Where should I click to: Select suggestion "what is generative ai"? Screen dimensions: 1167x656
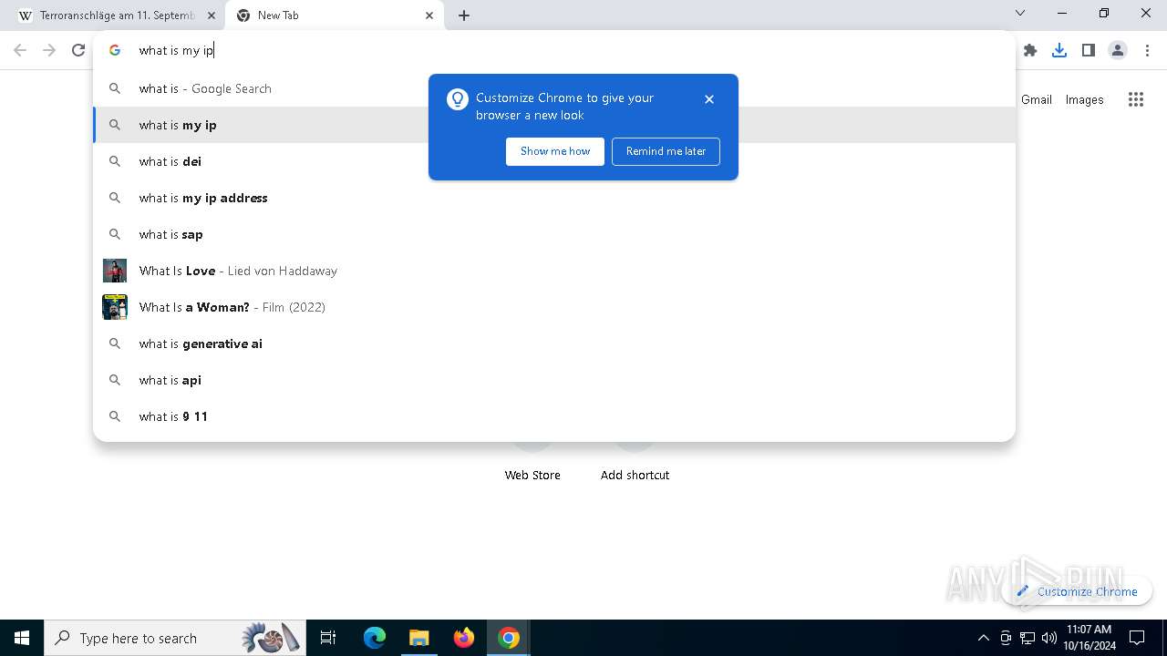[x=554, y=343]
